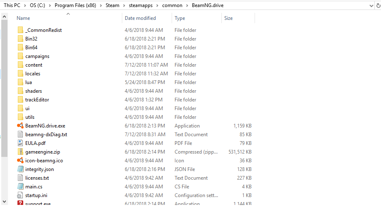Image resolution: width=381 pixels, height=207 pixels.
Task: Click the support.exe red question icon
Action: (x=20, y=203)
